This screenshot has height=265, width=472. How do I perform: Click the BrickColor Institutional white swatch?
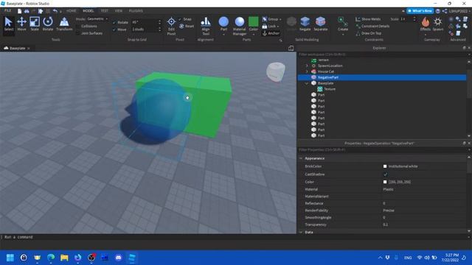[385, 166]
